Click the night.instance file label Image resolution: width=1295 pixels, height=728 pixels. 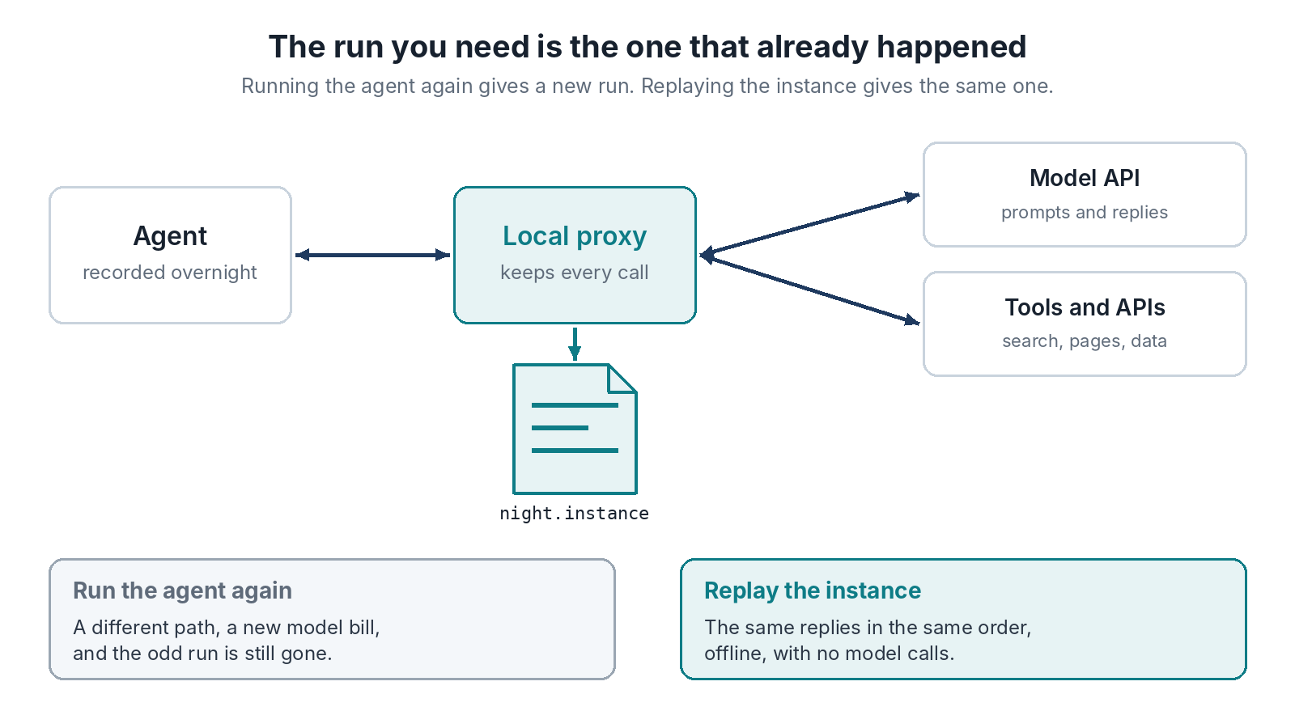pos(575,513)
